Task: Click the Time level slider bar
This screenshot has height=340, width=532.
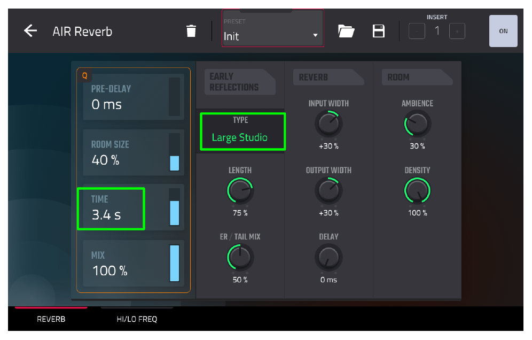Action: pyautogui.click(x=174, y=207)
